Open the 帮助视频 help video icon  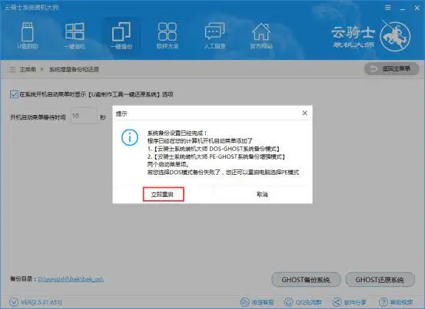[x=396, y=302]
